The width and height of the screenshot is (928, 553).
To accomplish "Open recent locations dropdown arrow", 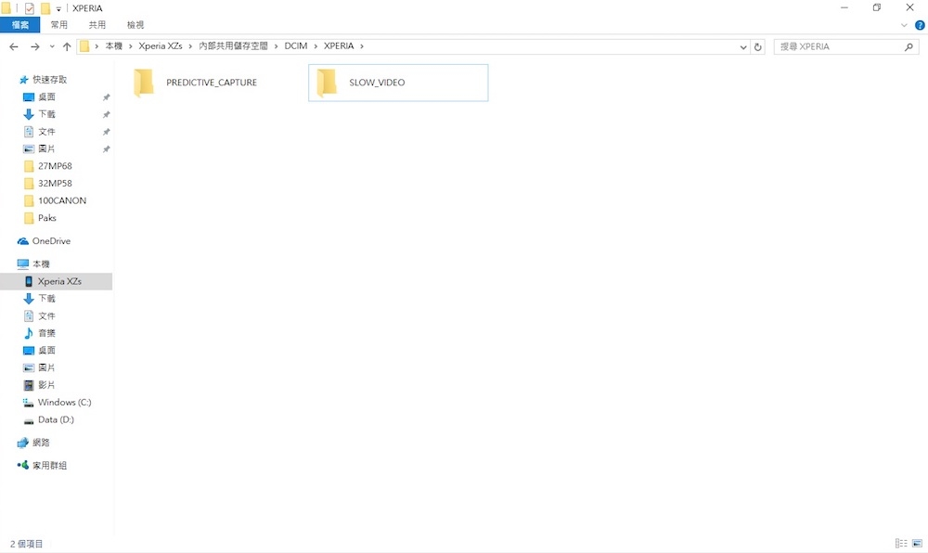I will [52, 46].
